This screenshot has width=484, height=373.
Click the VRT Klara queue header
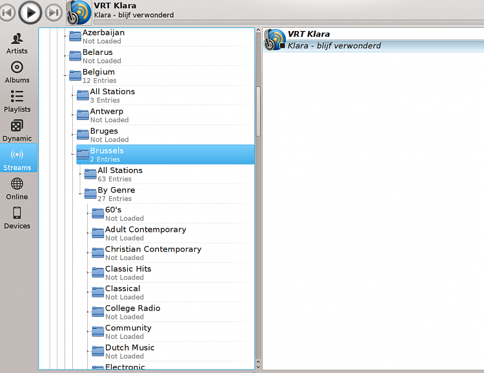pyautogui.click(x=374, y=34)
